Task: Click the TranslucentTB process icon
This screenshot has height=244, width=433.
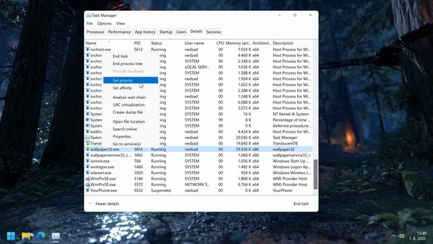Action: (88, 143)
